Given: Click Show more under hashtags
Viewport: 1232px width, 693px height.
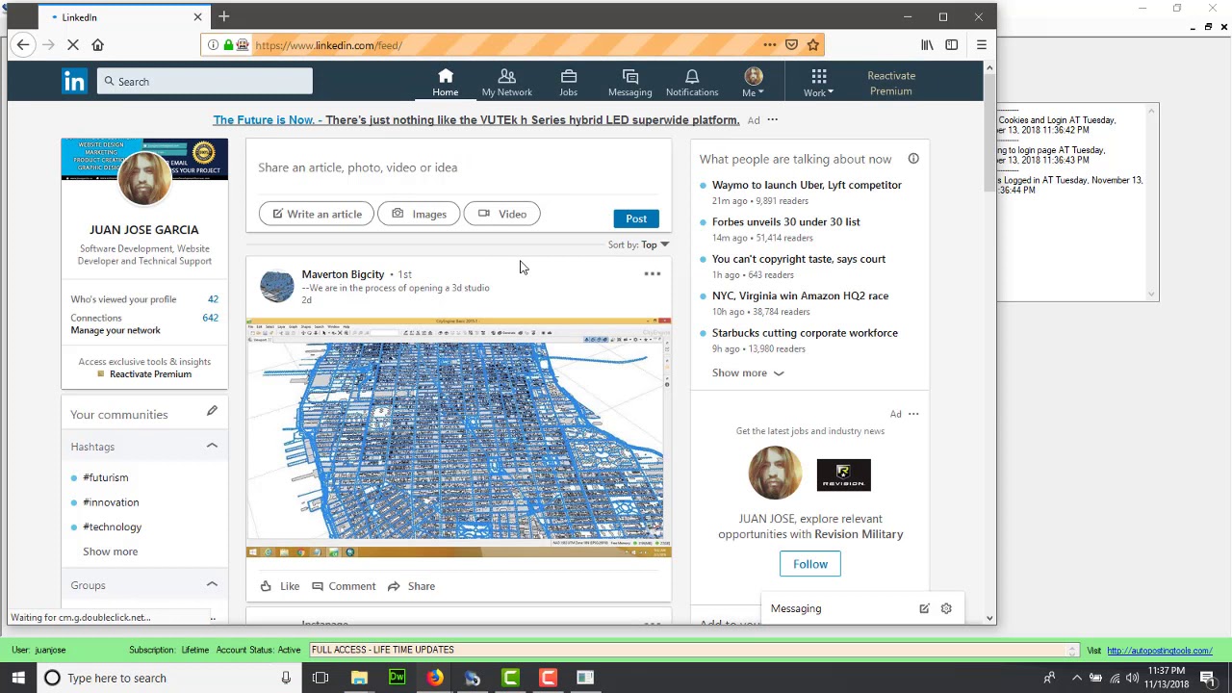Looking at the screenshot, I should click(x=110, y=552).
